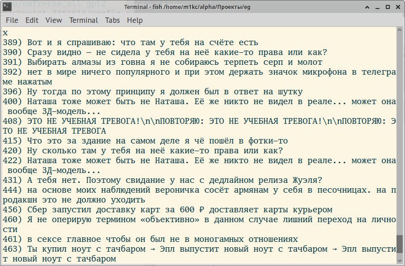Click line 389 'Вот и я спрашиваю'
405x266 pixels.
pos(131,42)
